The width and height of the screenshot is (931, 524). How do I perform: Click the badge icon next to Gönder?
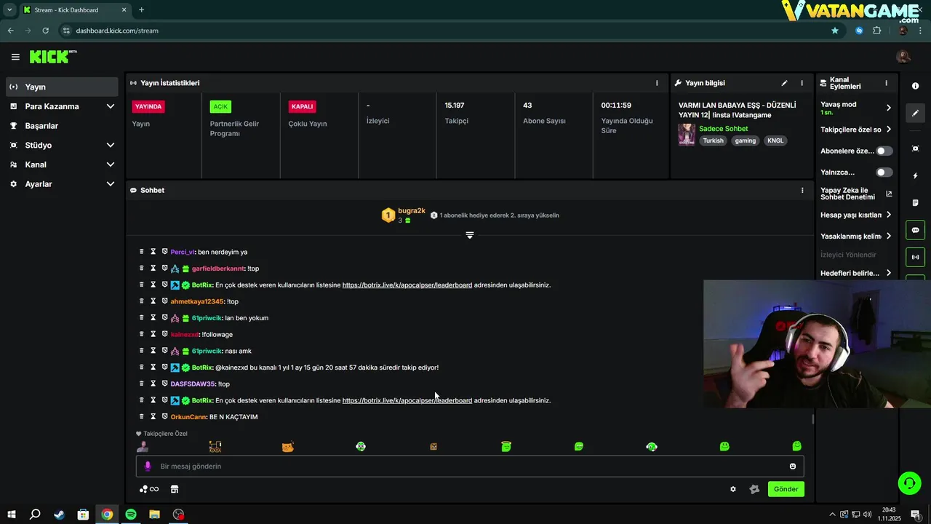click(754, 489)
